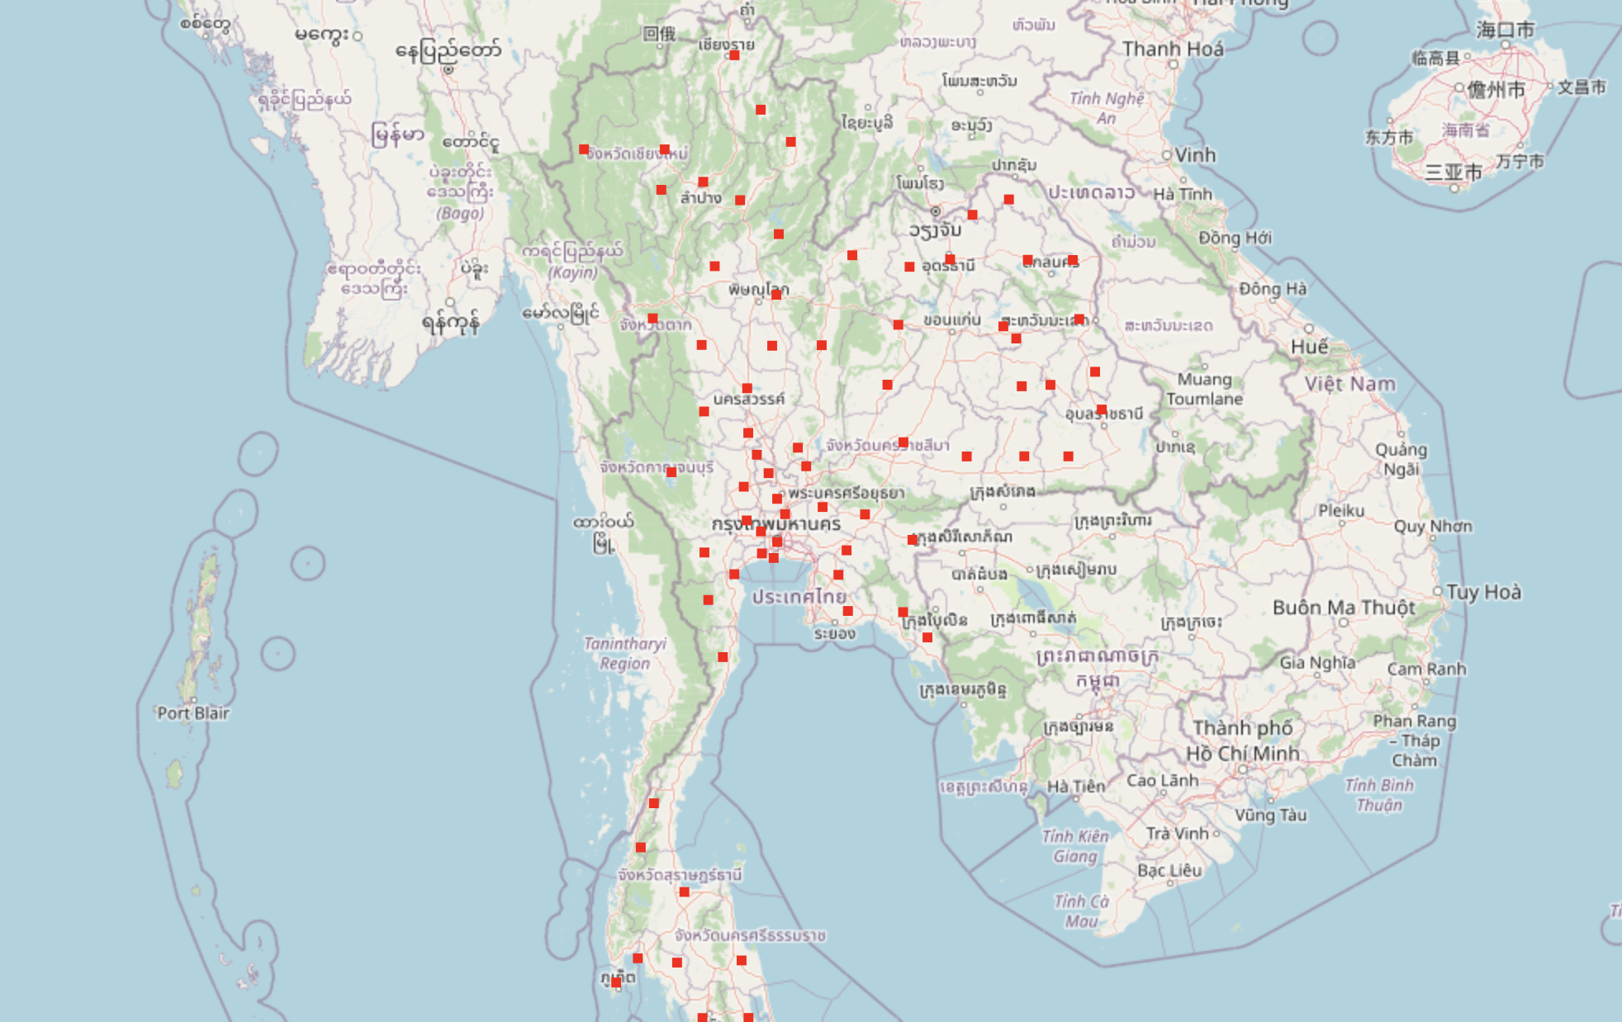1622x1022 pixels.
Task: Click the red marker on กาญจนบุรี label
Action: (x=671, y=472)
